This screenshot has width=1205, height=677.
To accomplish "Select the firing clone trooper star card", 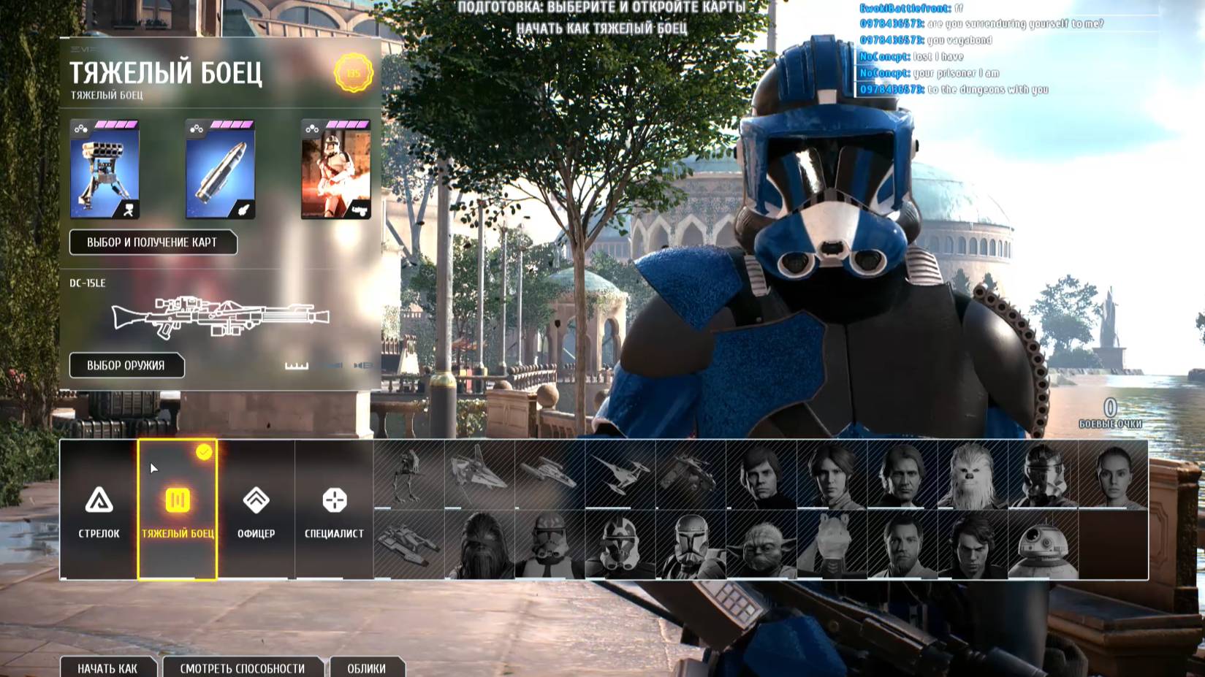I will 336,169.
